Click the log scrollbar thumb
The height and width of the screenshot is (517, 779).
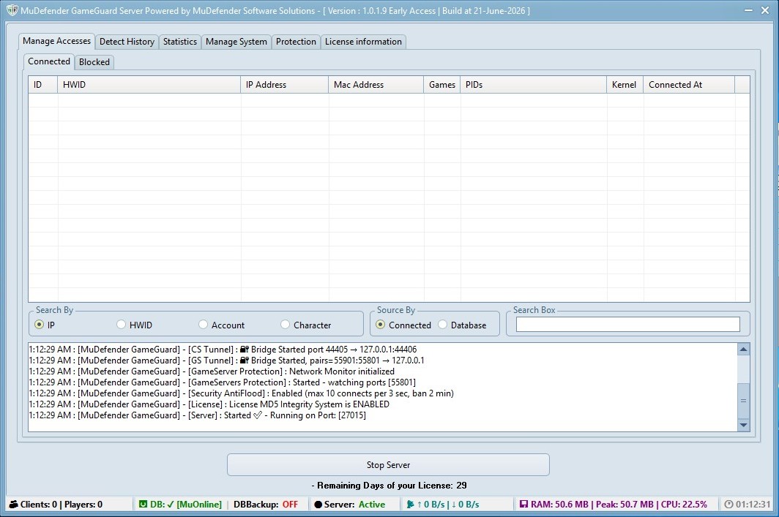(743, 401)
